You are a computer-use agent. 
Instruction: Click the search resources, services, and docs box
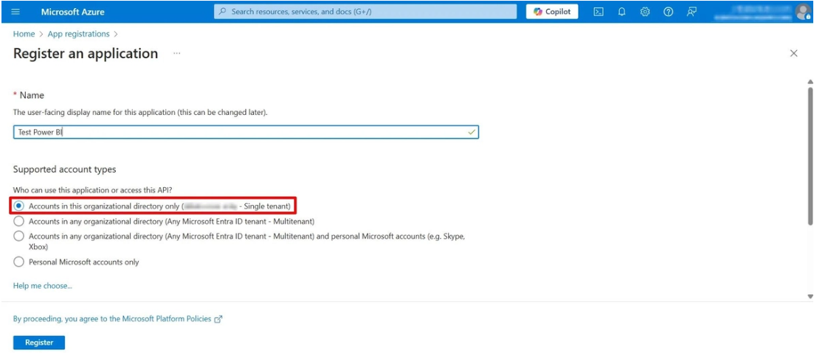coord(365,11)
